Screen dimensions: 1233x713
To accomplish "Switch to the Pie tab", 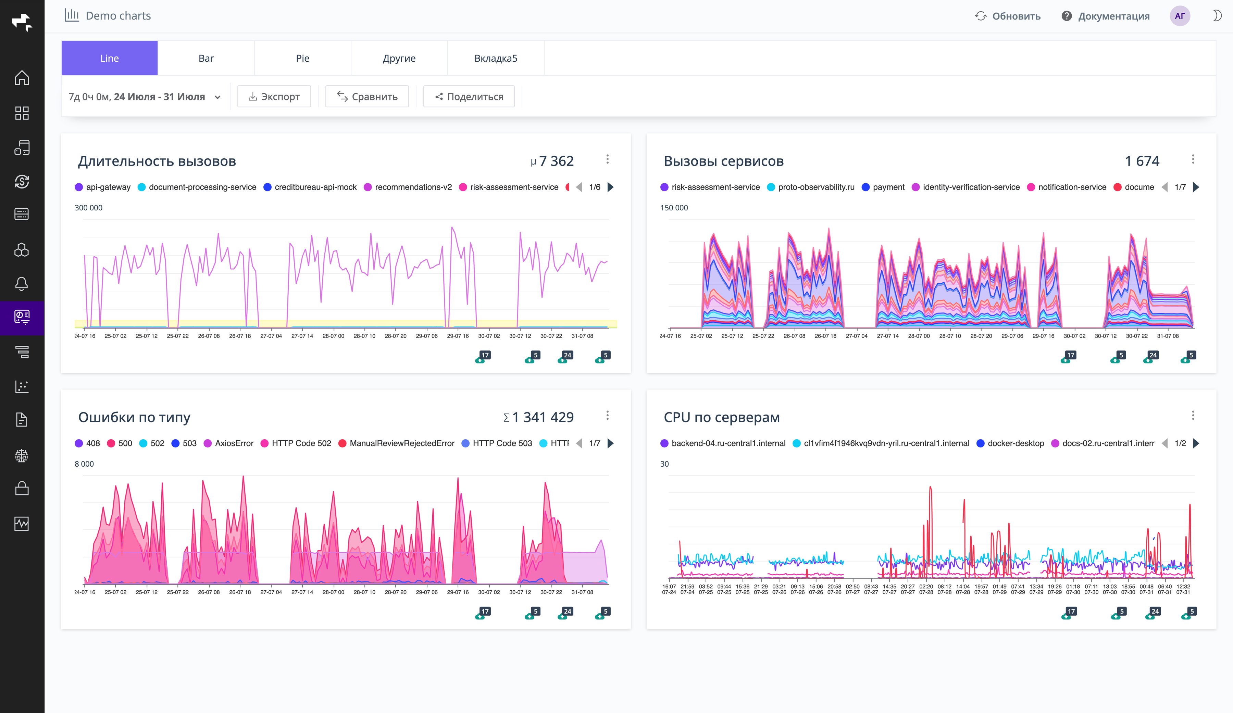I will point(302,58).
